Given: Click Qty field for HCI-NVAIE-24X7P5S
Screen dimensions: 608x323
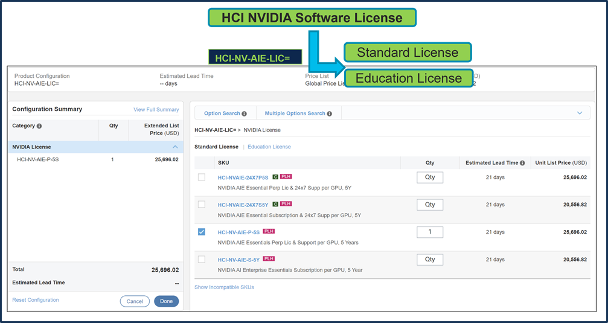Looking at the screenshot, I should [x=430, y=177].
